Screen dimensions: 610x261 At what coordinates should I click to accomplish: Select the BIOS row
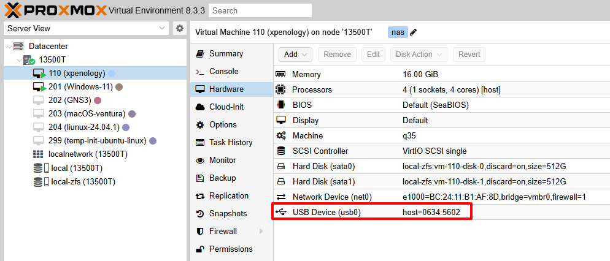tap(442, 105)
